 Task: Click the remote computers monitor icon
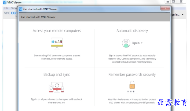pyautogui.click(x=57, y=44)
